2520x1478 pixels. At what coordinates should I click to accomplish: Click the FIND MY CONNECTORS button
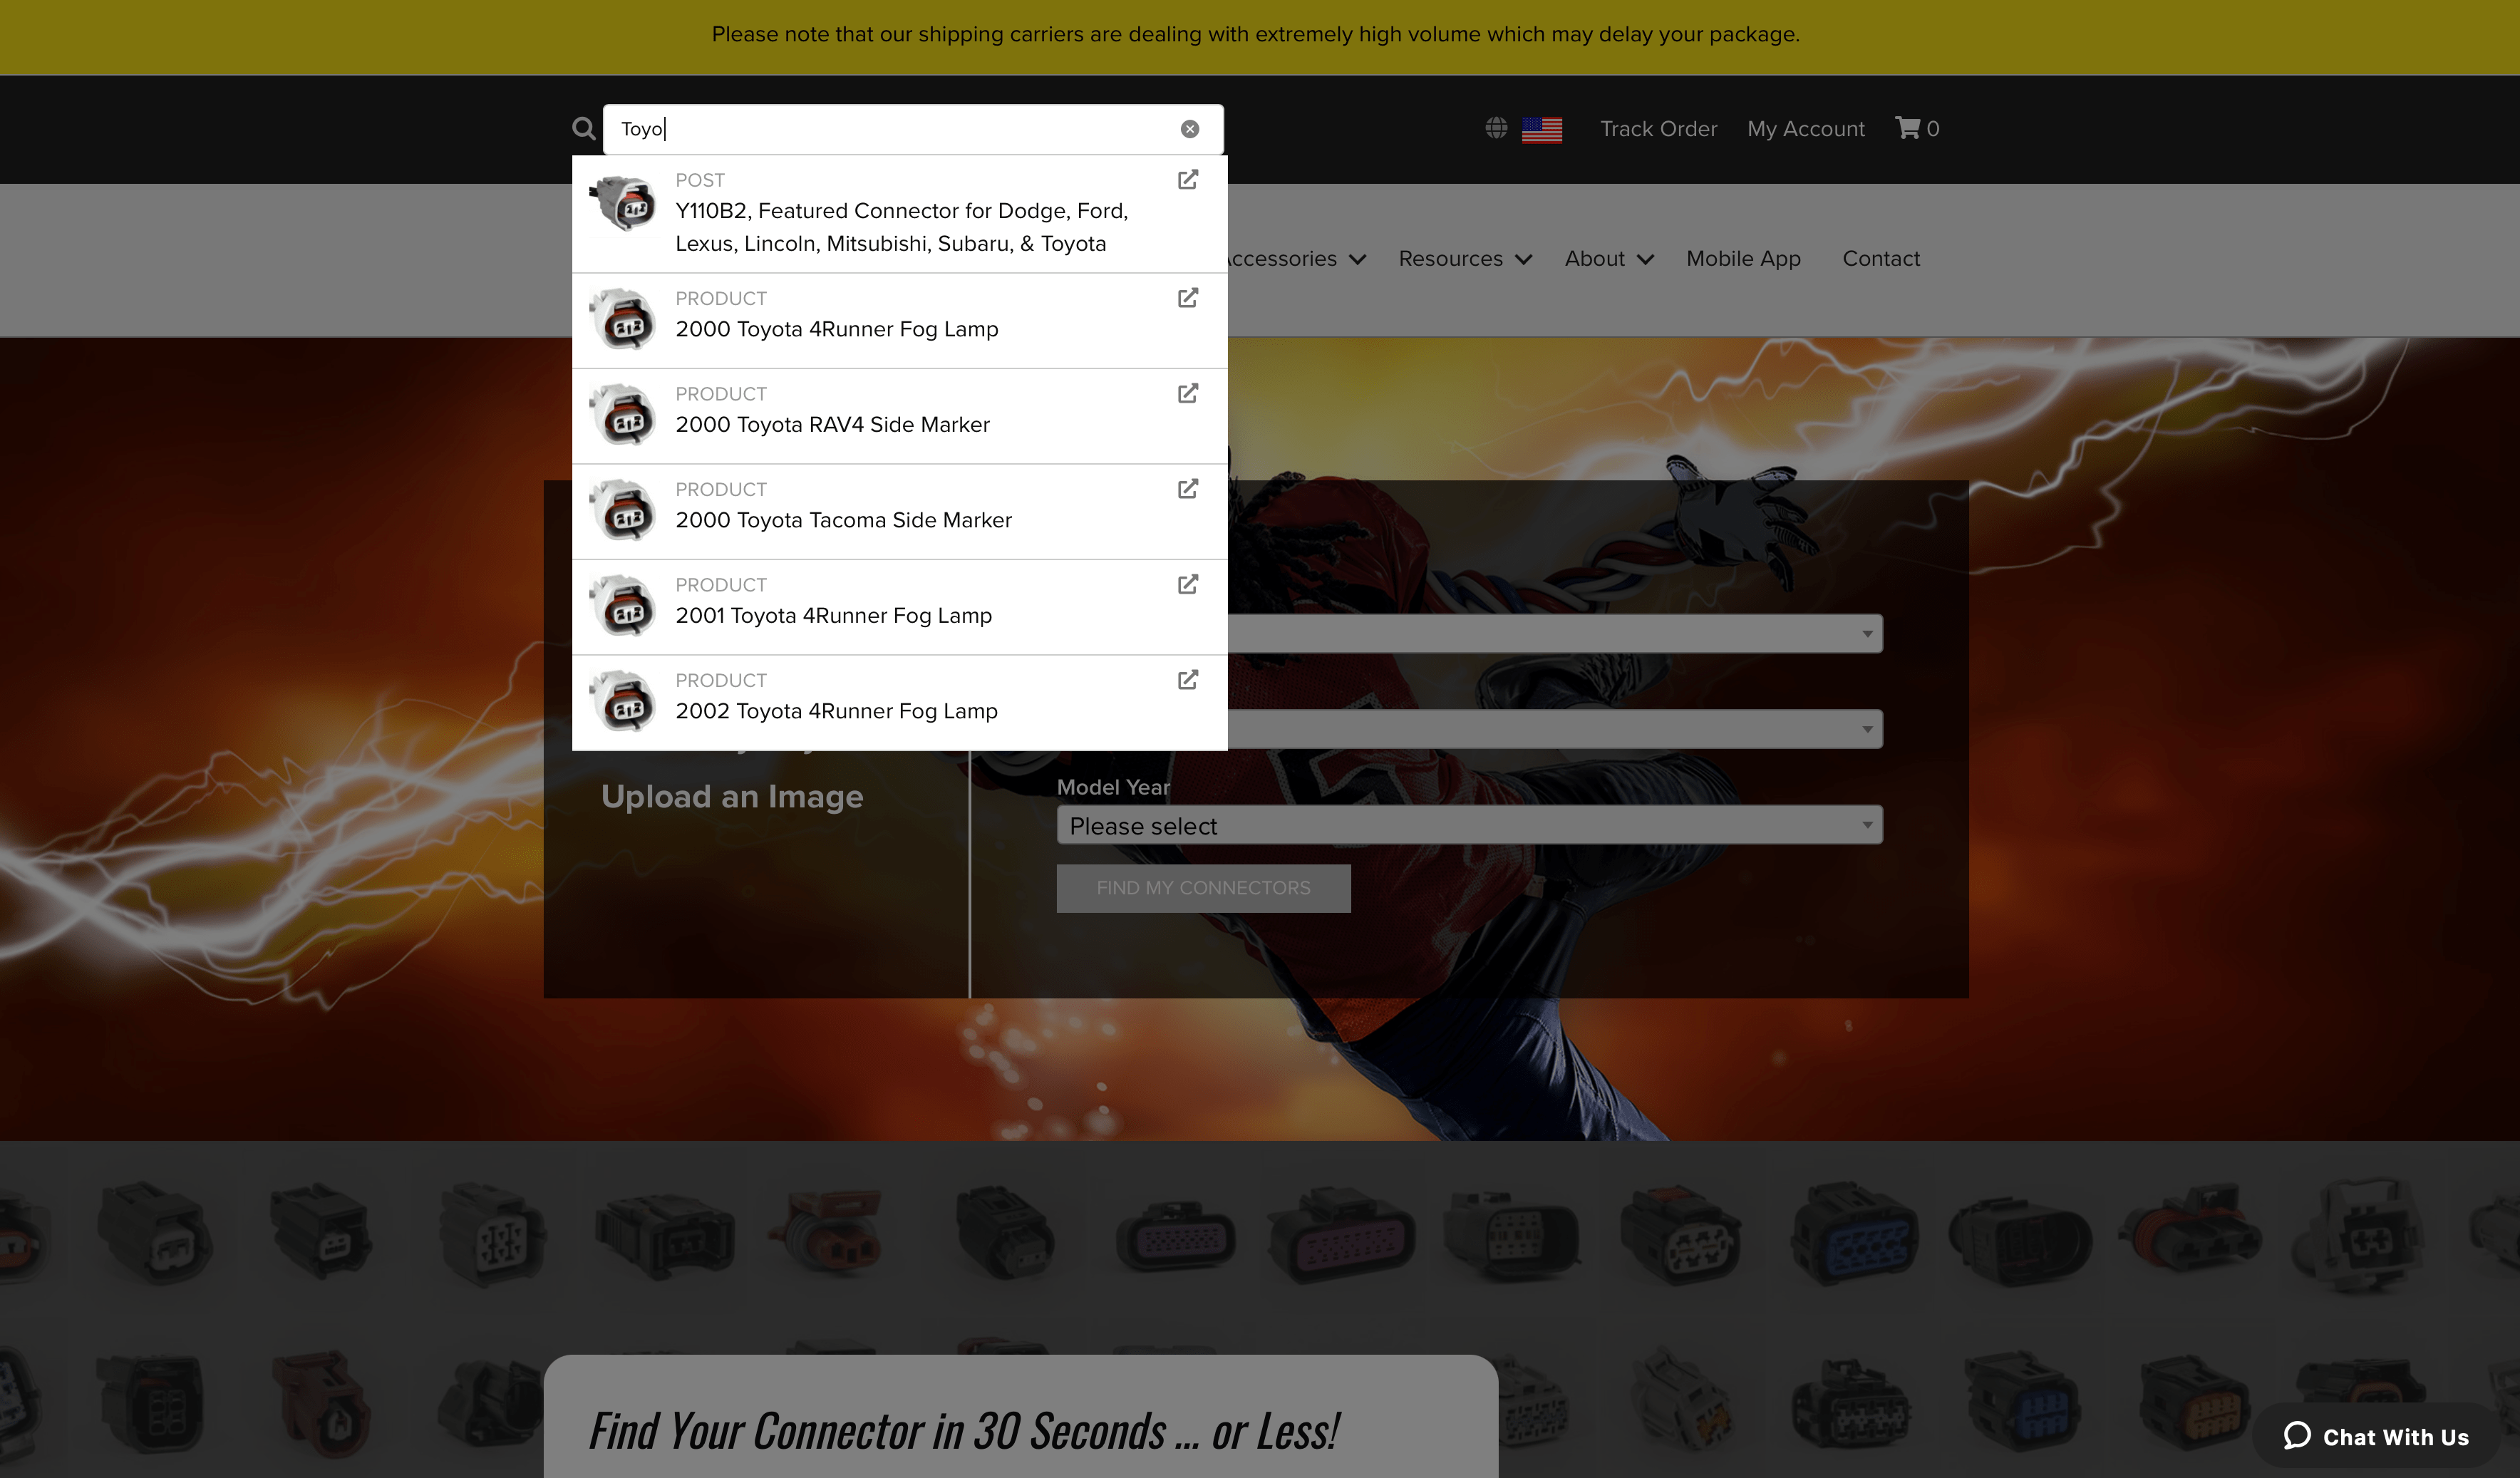(1204, 887)
